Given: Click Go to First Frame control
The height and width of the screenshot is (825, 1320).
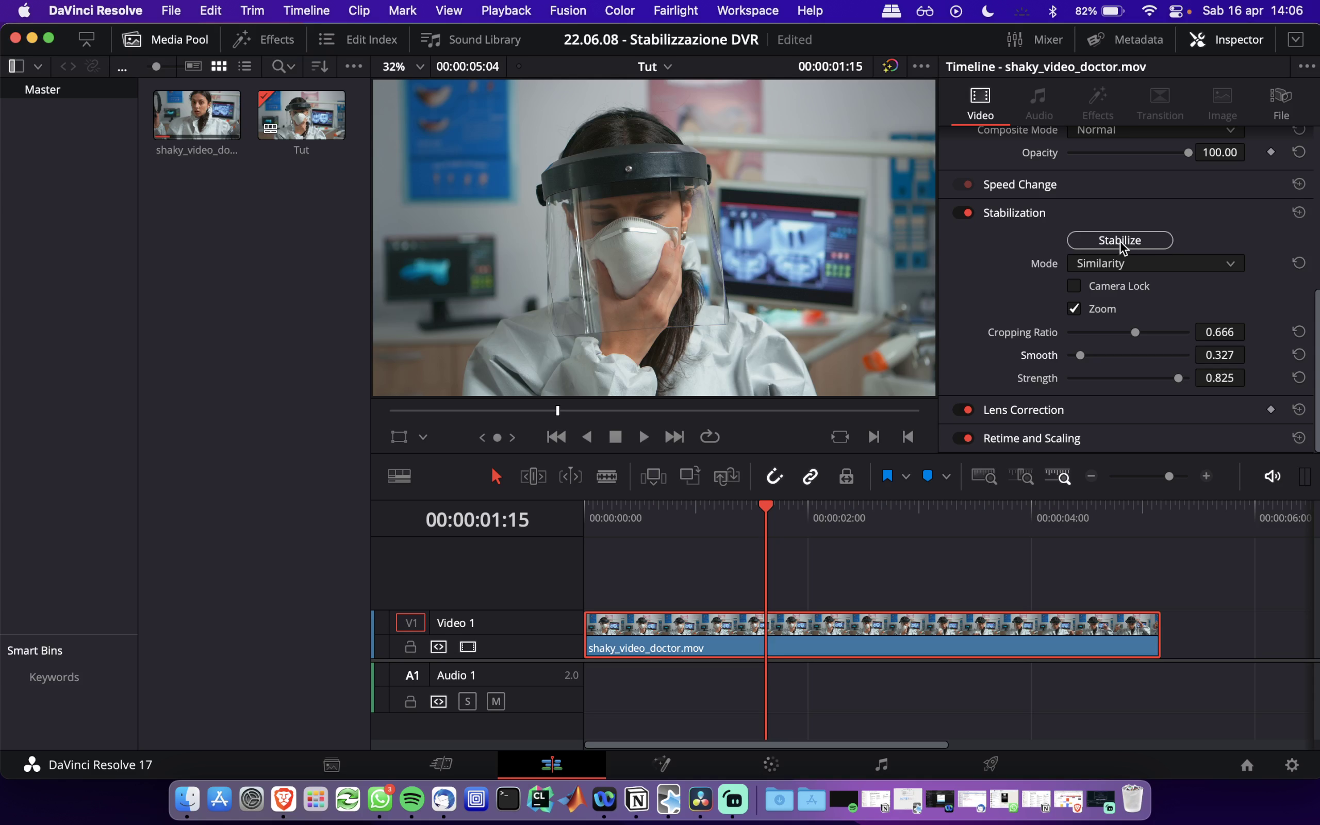Looking at the screenshot, I should coord(556,437).
